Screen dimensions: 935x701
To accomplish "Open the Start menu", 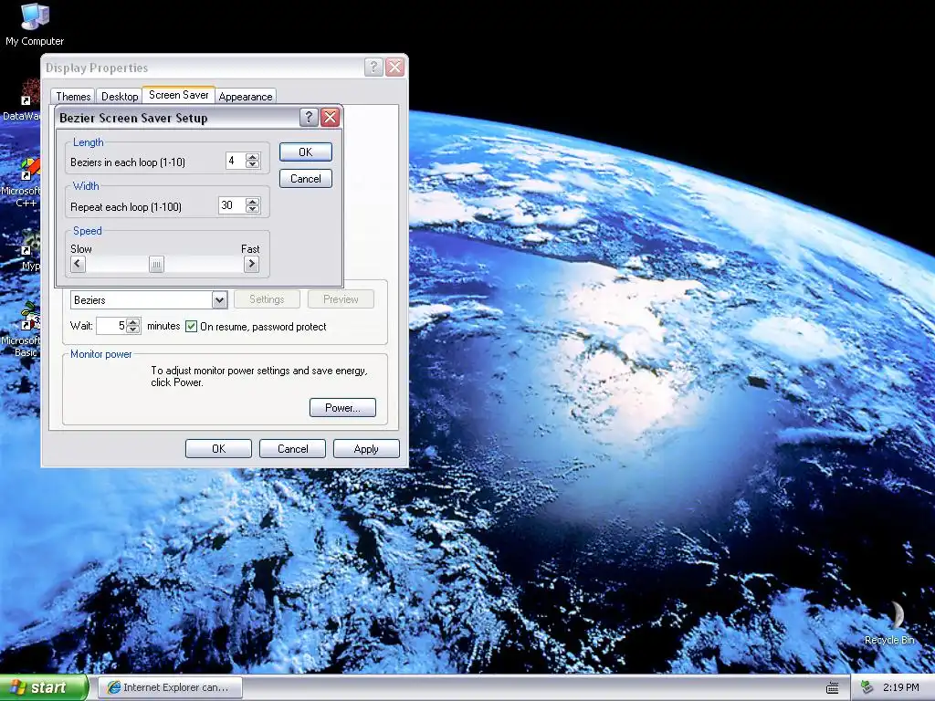I will pyautogui.click(x=44, y=687).
